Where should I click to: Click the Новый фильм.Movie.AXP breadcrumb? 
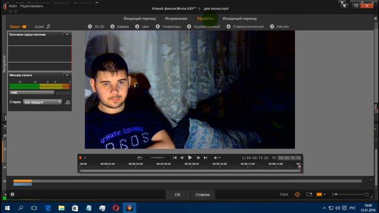pyautogui.click(x=174, y=8)
